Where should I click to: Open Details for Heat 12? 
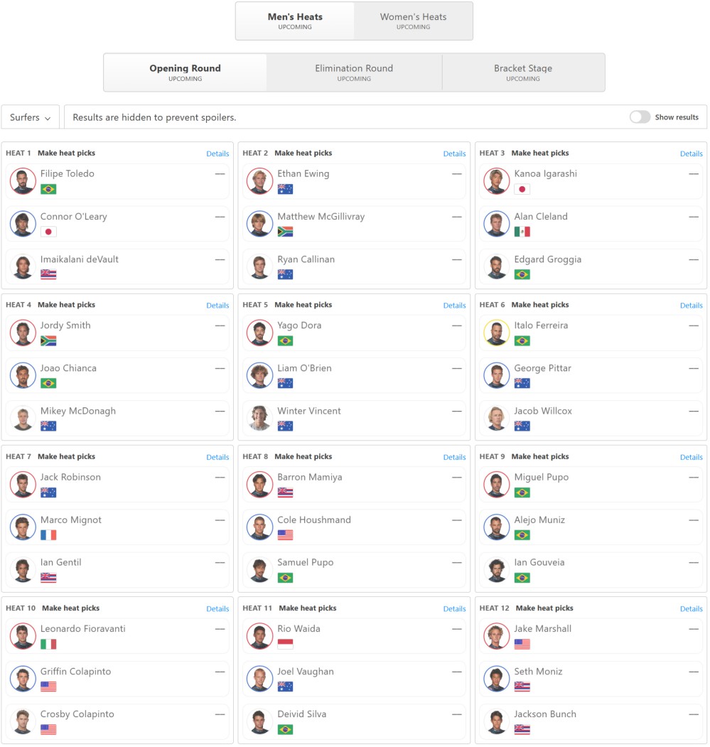(691, 609)
